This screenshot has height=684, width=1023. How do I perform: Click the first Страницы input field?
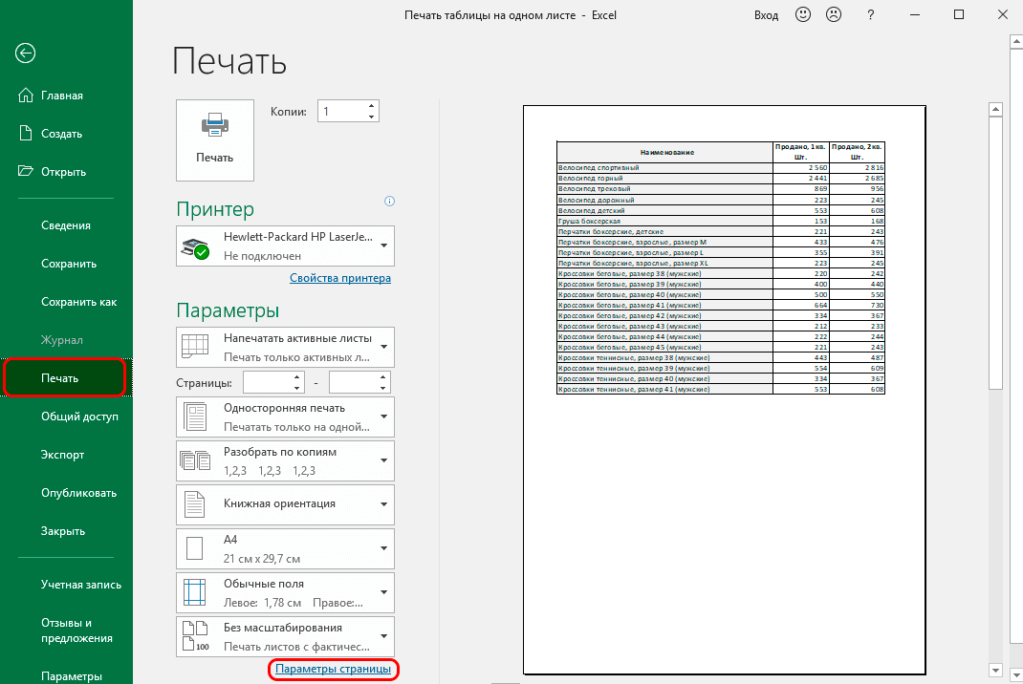tap(273, 383)
